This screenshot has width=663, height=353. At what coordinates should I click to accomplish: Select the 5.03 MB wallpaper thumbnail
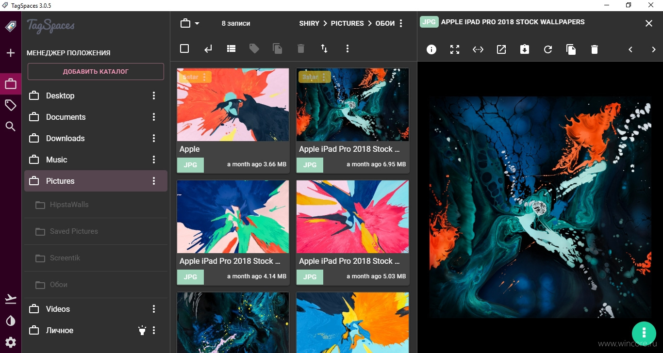pos(352,217)
